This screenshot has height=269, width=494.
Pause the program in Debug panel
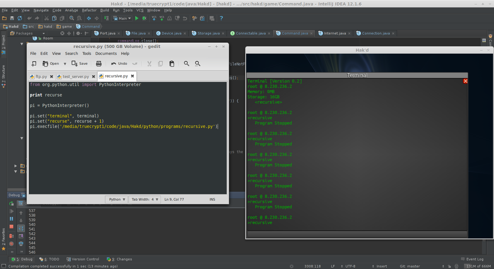(x=11, y=219)
